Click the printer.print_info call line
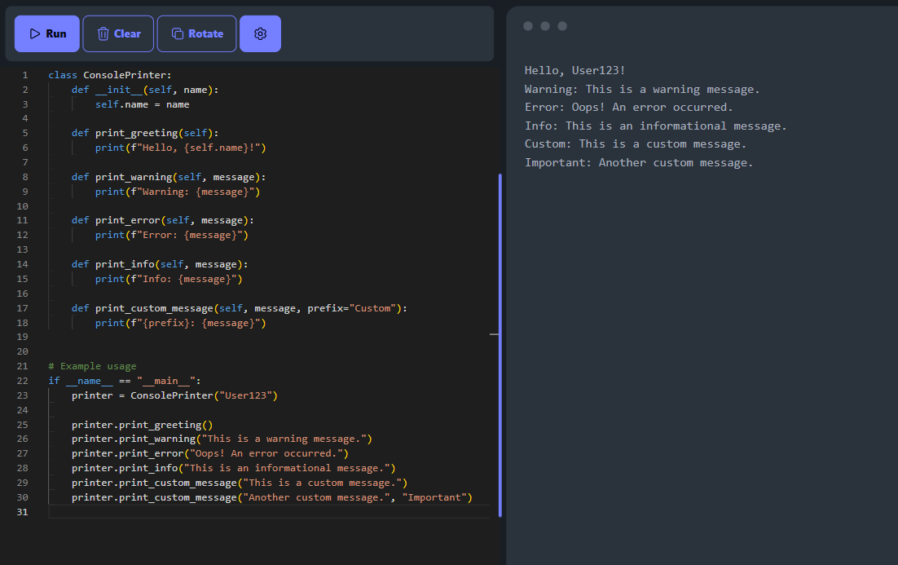The image size is (898, 565). (x=234, y=468)
